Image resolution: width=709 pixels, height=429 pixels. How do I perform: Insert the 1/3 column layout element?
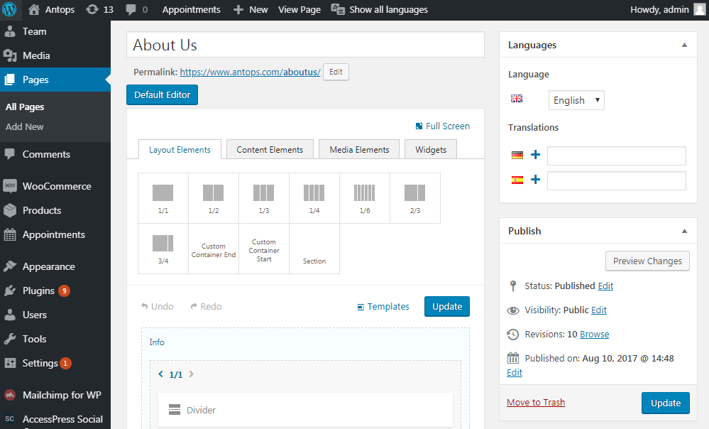tap(263, 198)
